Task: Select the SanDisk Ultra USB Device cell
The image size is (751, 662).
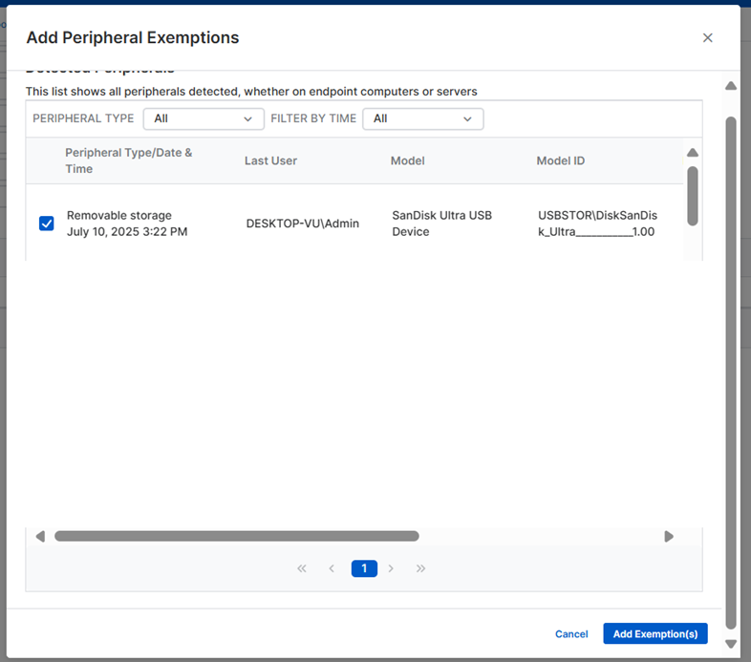Action: pos(441,224)
